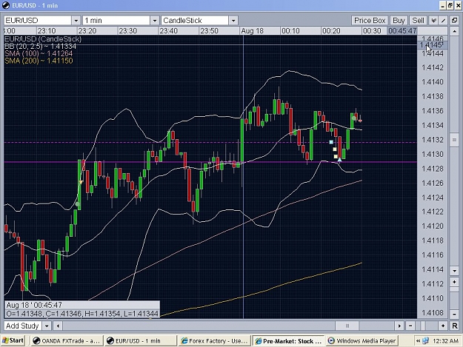Click the vertical zoom in plus button
The height and width of the screenshot is (347, 463).
click(x=454, y=282)
